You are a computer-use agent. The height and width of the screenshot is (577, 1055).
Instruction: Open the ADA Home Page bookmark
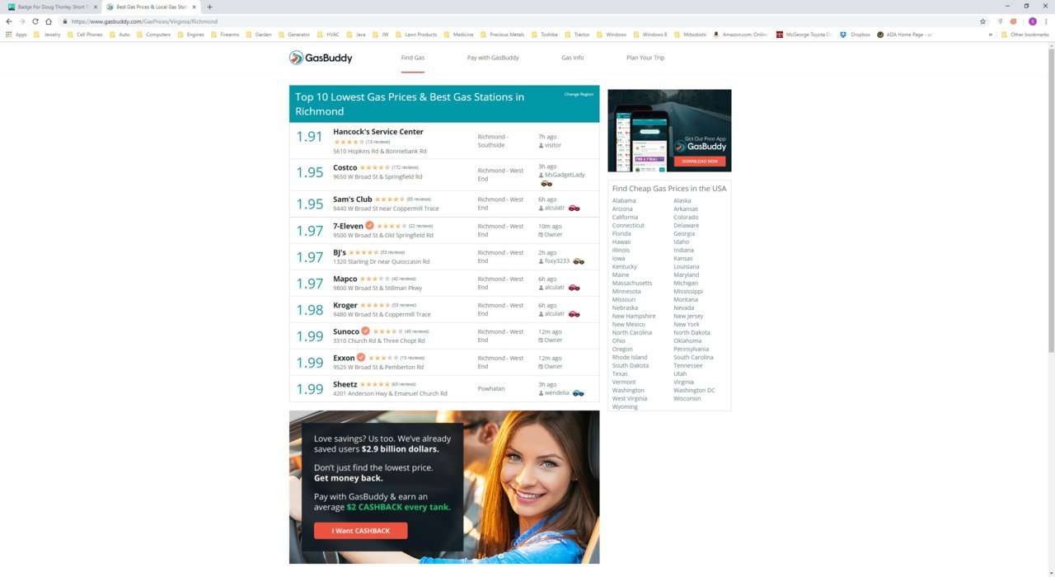(904, 35)
